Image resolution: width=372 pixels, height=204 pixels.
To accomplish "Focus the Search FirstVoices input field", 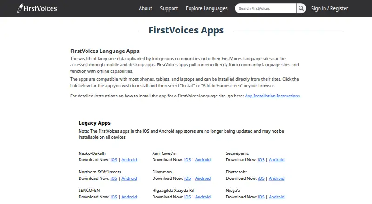I will click(x=266, y=8).
